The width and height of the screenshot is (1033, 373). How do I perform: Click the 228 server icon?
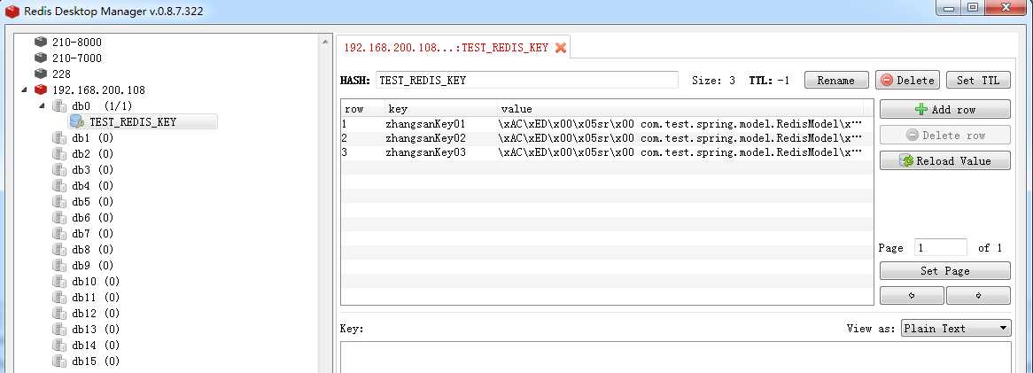click(x=40, y=74)
